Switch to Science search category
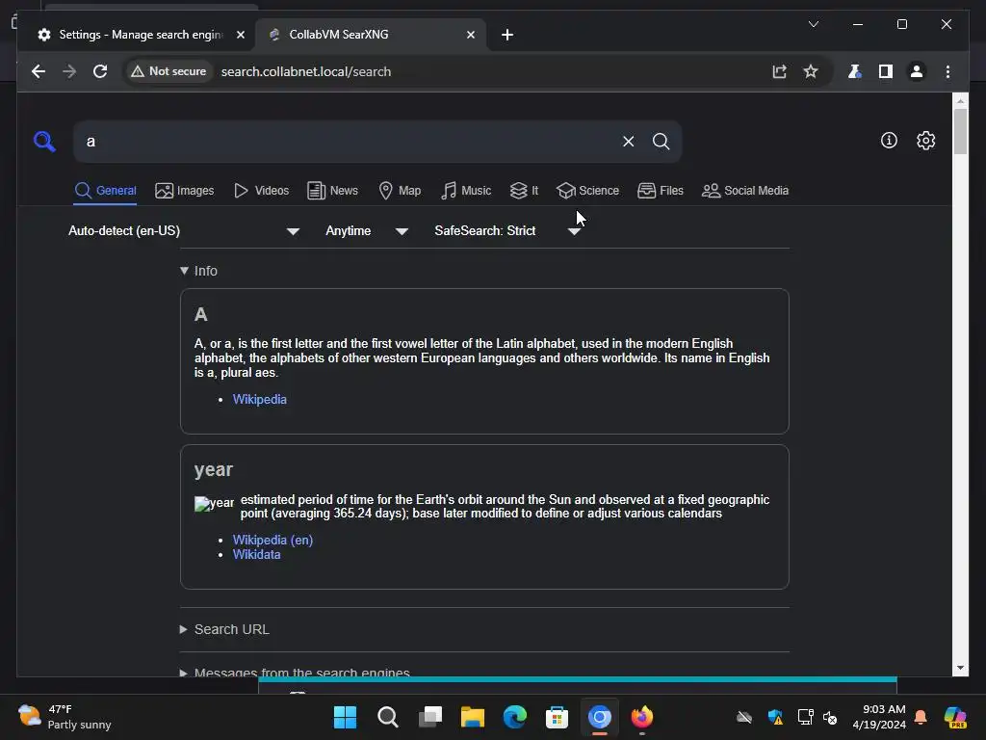Screen dimensions: 986x740 coord(587,191)
